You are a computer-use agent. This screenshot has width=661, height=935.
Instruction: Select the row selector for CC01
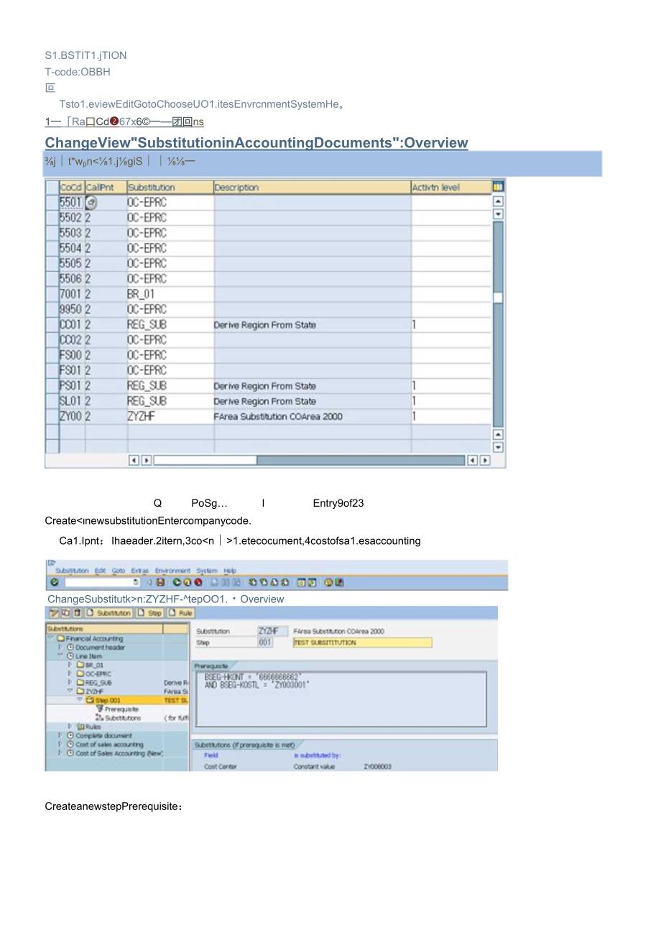(52, 325)
